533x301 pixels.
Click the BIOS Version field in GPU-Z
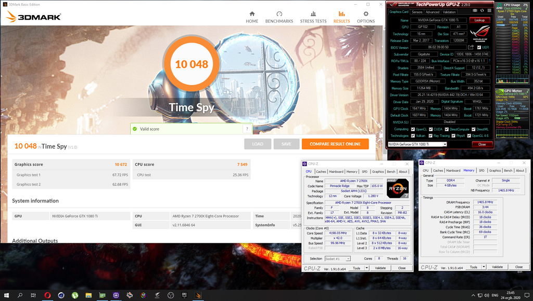tap(438, 47)
